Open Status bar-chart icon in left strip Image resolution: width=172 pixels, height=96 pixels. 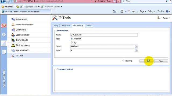click(x=4, y=43)
